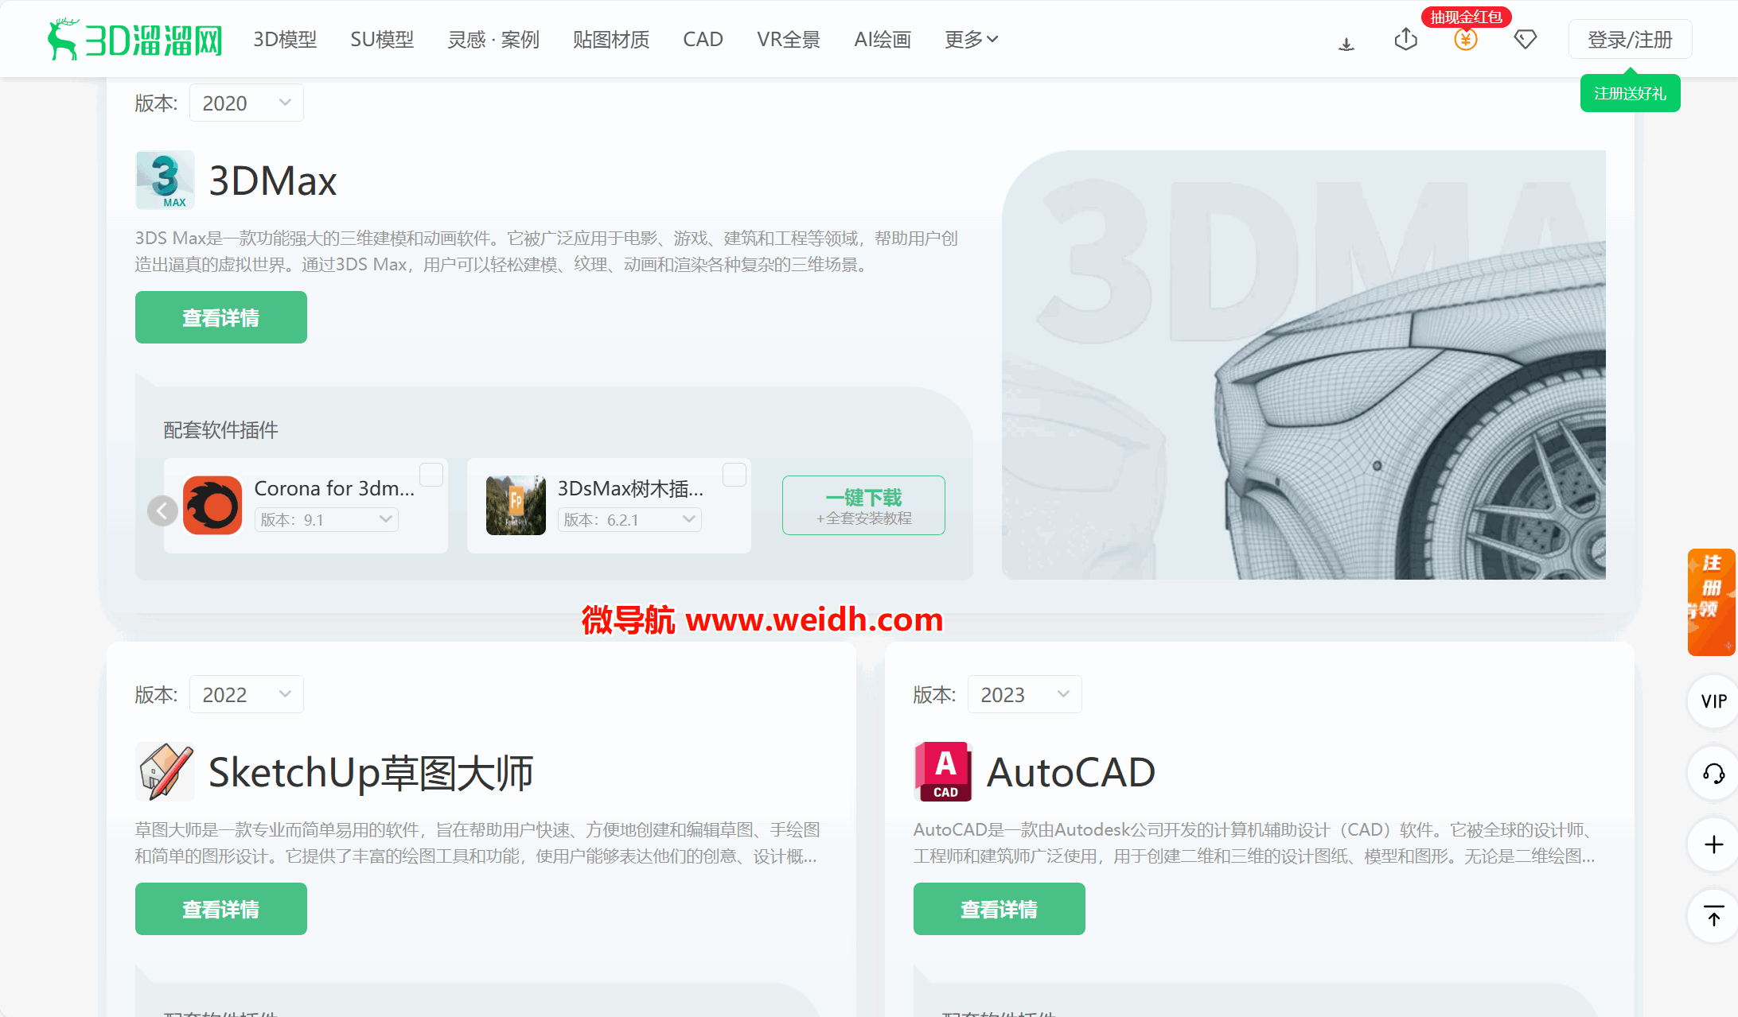The width and height of the screenshot is (1738, 1017).
Task: Click the SketchUp application icon
Action: click(165, 772)
